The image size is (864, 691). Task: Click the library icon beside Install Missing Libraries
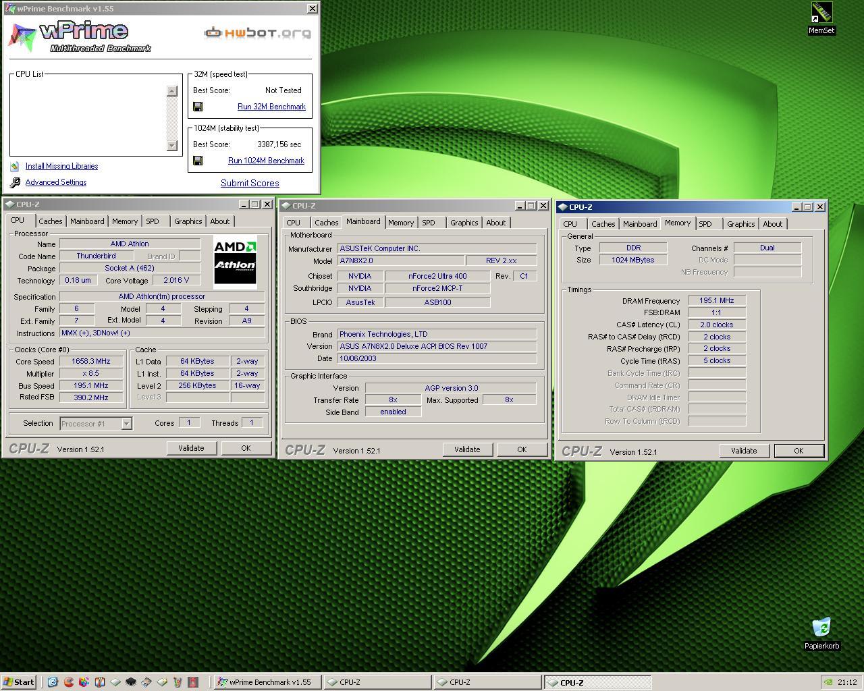click(x=15, y=166)
